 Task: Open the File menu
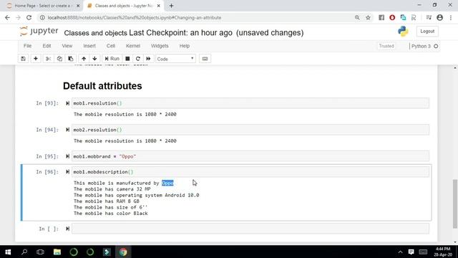click(27, 46)
